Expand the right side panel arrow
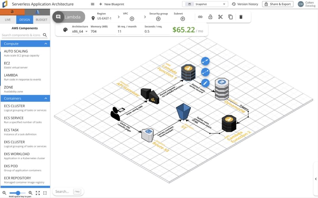Screen dimensions: 318x198 [316, 179]
